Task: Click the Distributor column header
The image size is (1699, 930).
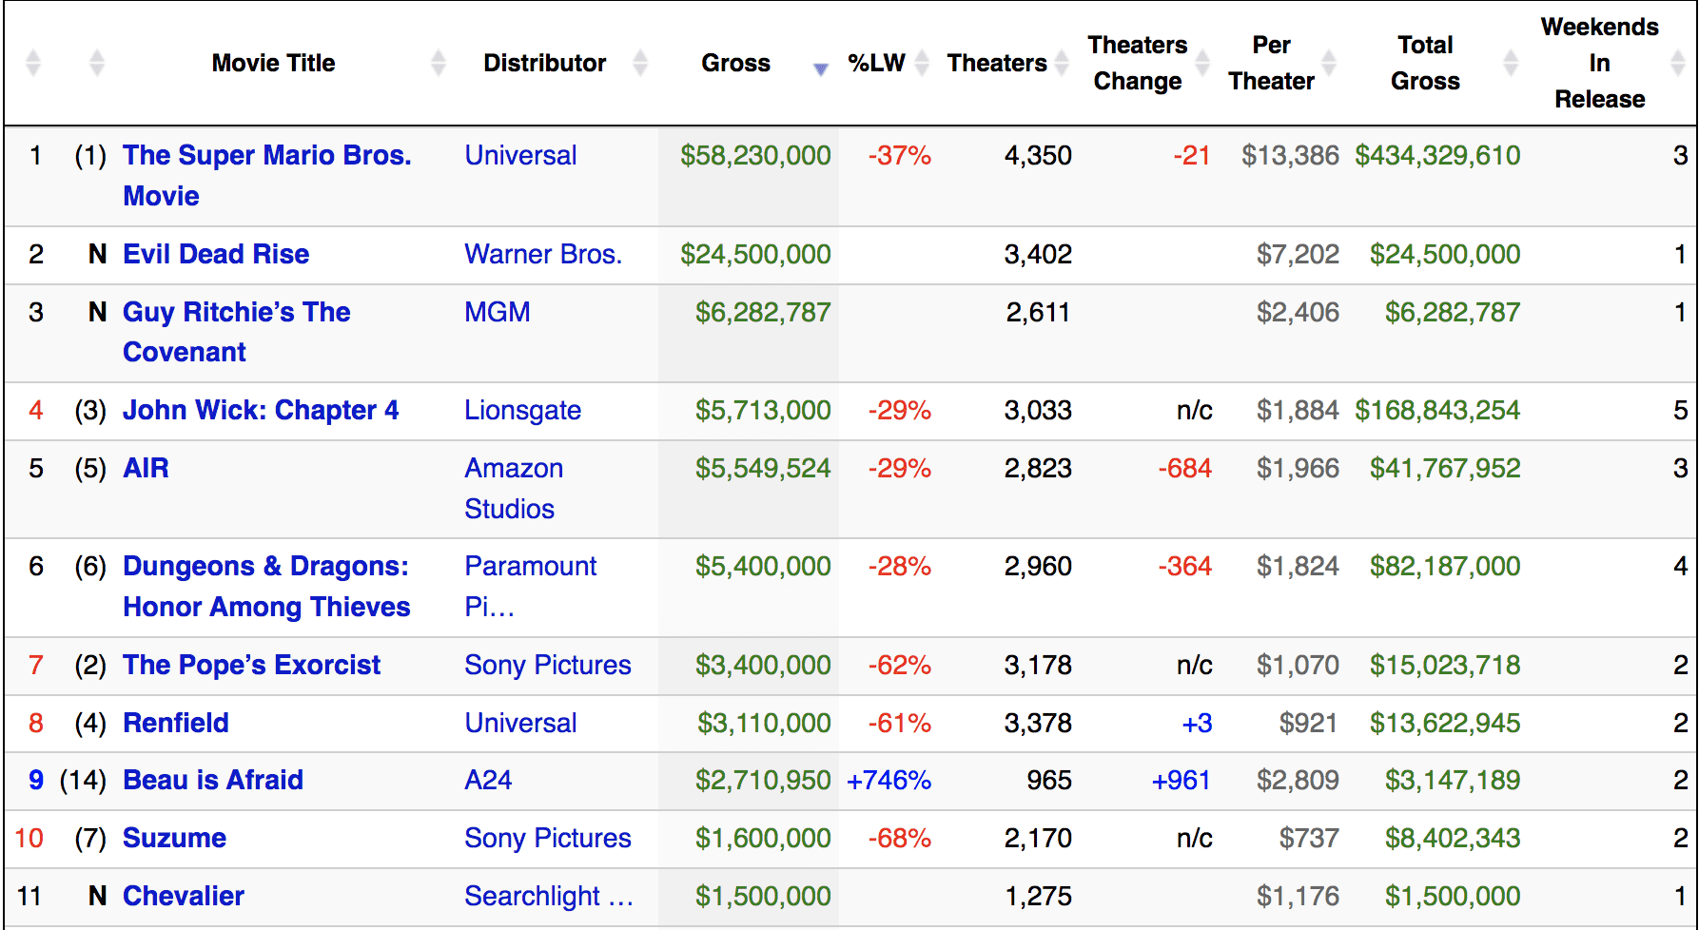Action: tap(545, 63)
